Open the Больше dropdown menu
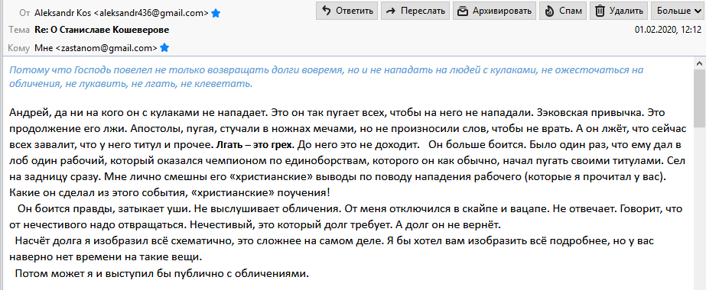Image resolution: width=706 pixels, height=290 pixels. click(x=678, y=11)
